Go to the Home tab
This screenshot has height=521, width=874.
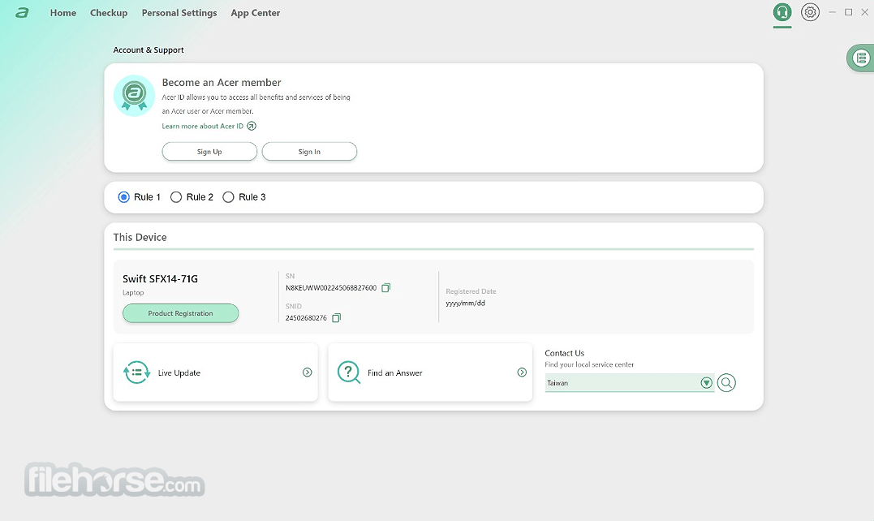pos(63,13)
